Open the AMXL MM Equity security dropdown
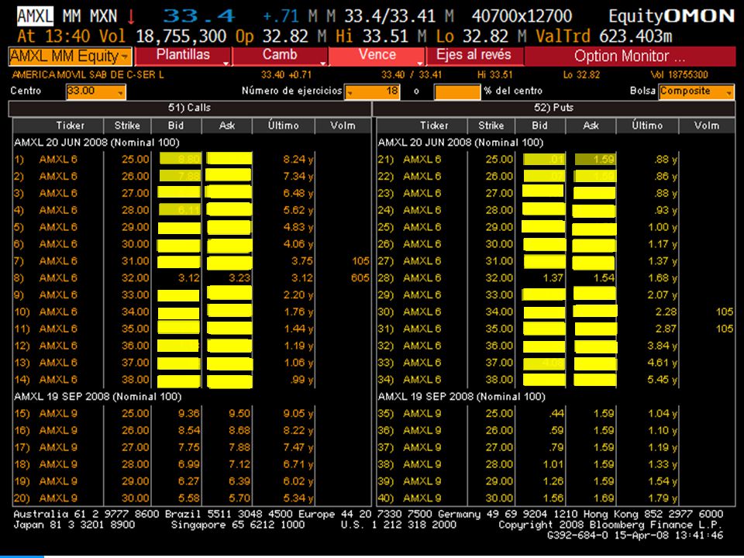 coord(71,57)
